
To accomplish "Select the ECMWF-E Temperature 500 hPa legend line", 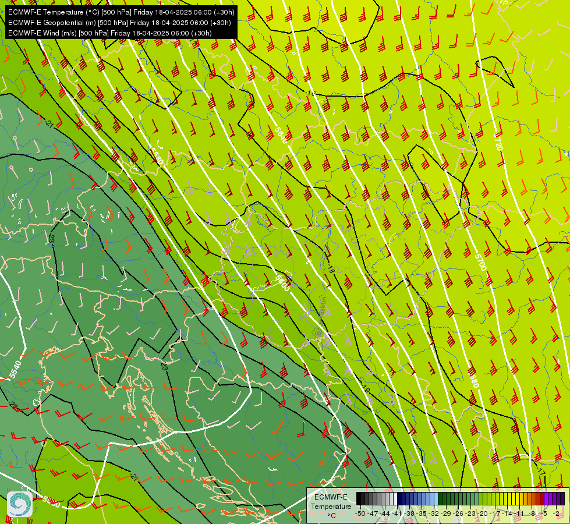I will [x=121, y=12].
